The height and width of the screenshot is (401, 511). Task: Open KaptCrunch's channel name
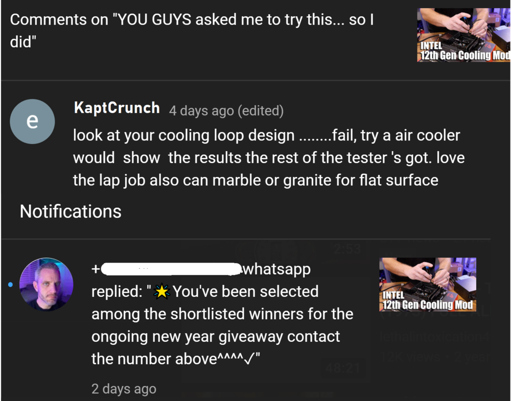click(x=117, y=108)
